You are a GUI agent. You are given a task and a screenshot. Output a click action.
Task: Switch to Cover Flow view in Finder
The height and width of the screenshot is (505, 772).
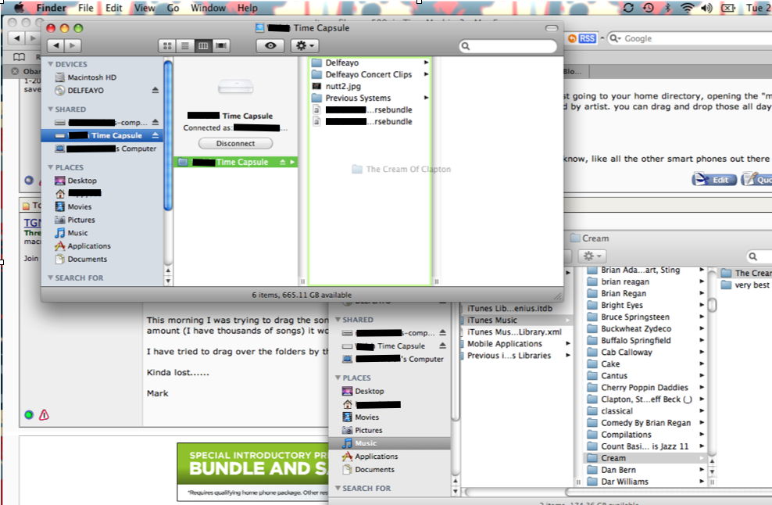pos(221,46)
